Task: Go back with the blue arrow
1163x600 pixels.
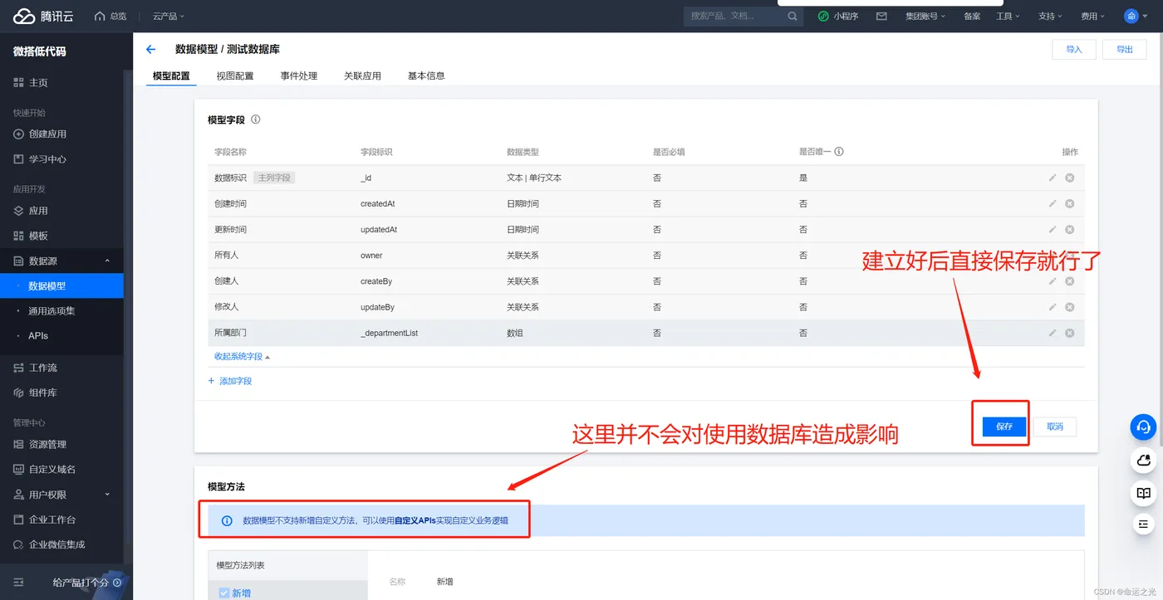Action: [x=150, y=50]
